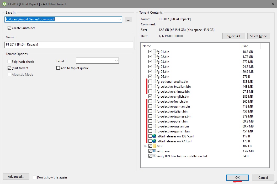Open the Advanced... settings
277x184 pixels.
16,177
